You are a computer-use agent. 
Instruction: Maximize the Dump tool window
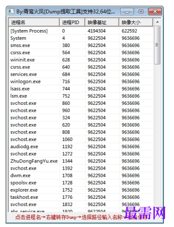[x=141, y=12]
